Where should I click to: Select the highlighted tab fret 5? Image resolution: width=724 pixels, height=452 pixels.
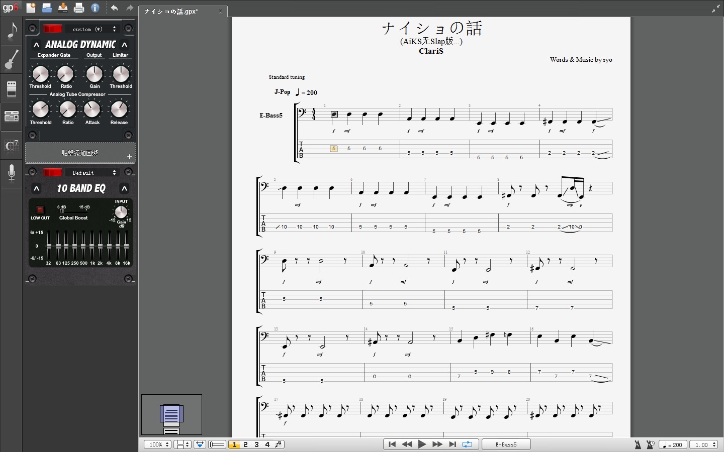tap(333, 149)
